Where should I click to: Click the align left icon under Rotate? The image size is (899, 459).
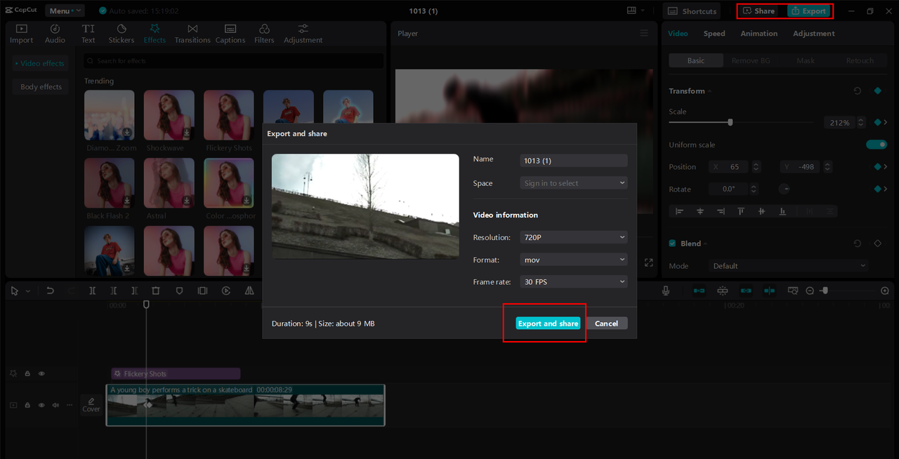(x=679, y=211)
